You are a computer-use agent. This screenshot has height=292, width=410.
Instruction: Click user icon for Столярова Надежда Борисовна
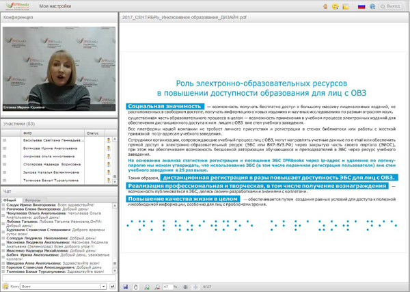(x=109, y=164)
